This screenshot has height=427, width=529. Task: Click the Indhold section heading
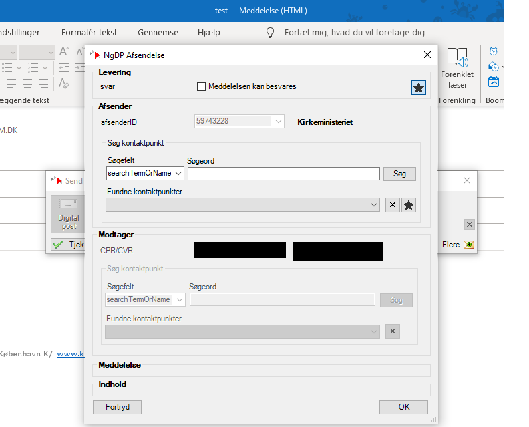pyautogui.click(x=112, y=384)
